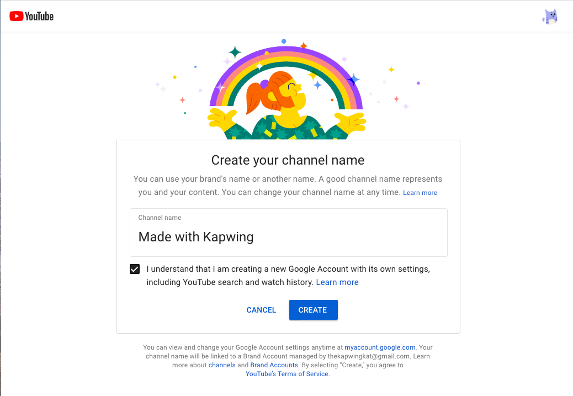Open YouTube's Terms of Service link

click(x=287, y=374)
